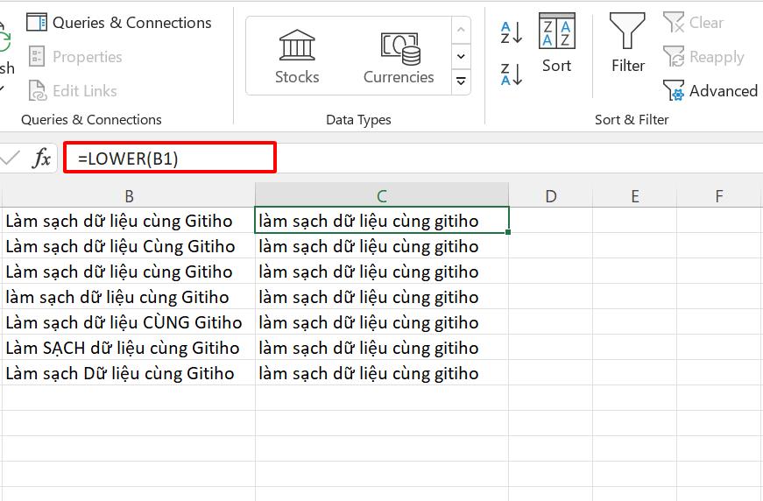
Task: Open the custom Sort dialog
Action: point(556,43)
